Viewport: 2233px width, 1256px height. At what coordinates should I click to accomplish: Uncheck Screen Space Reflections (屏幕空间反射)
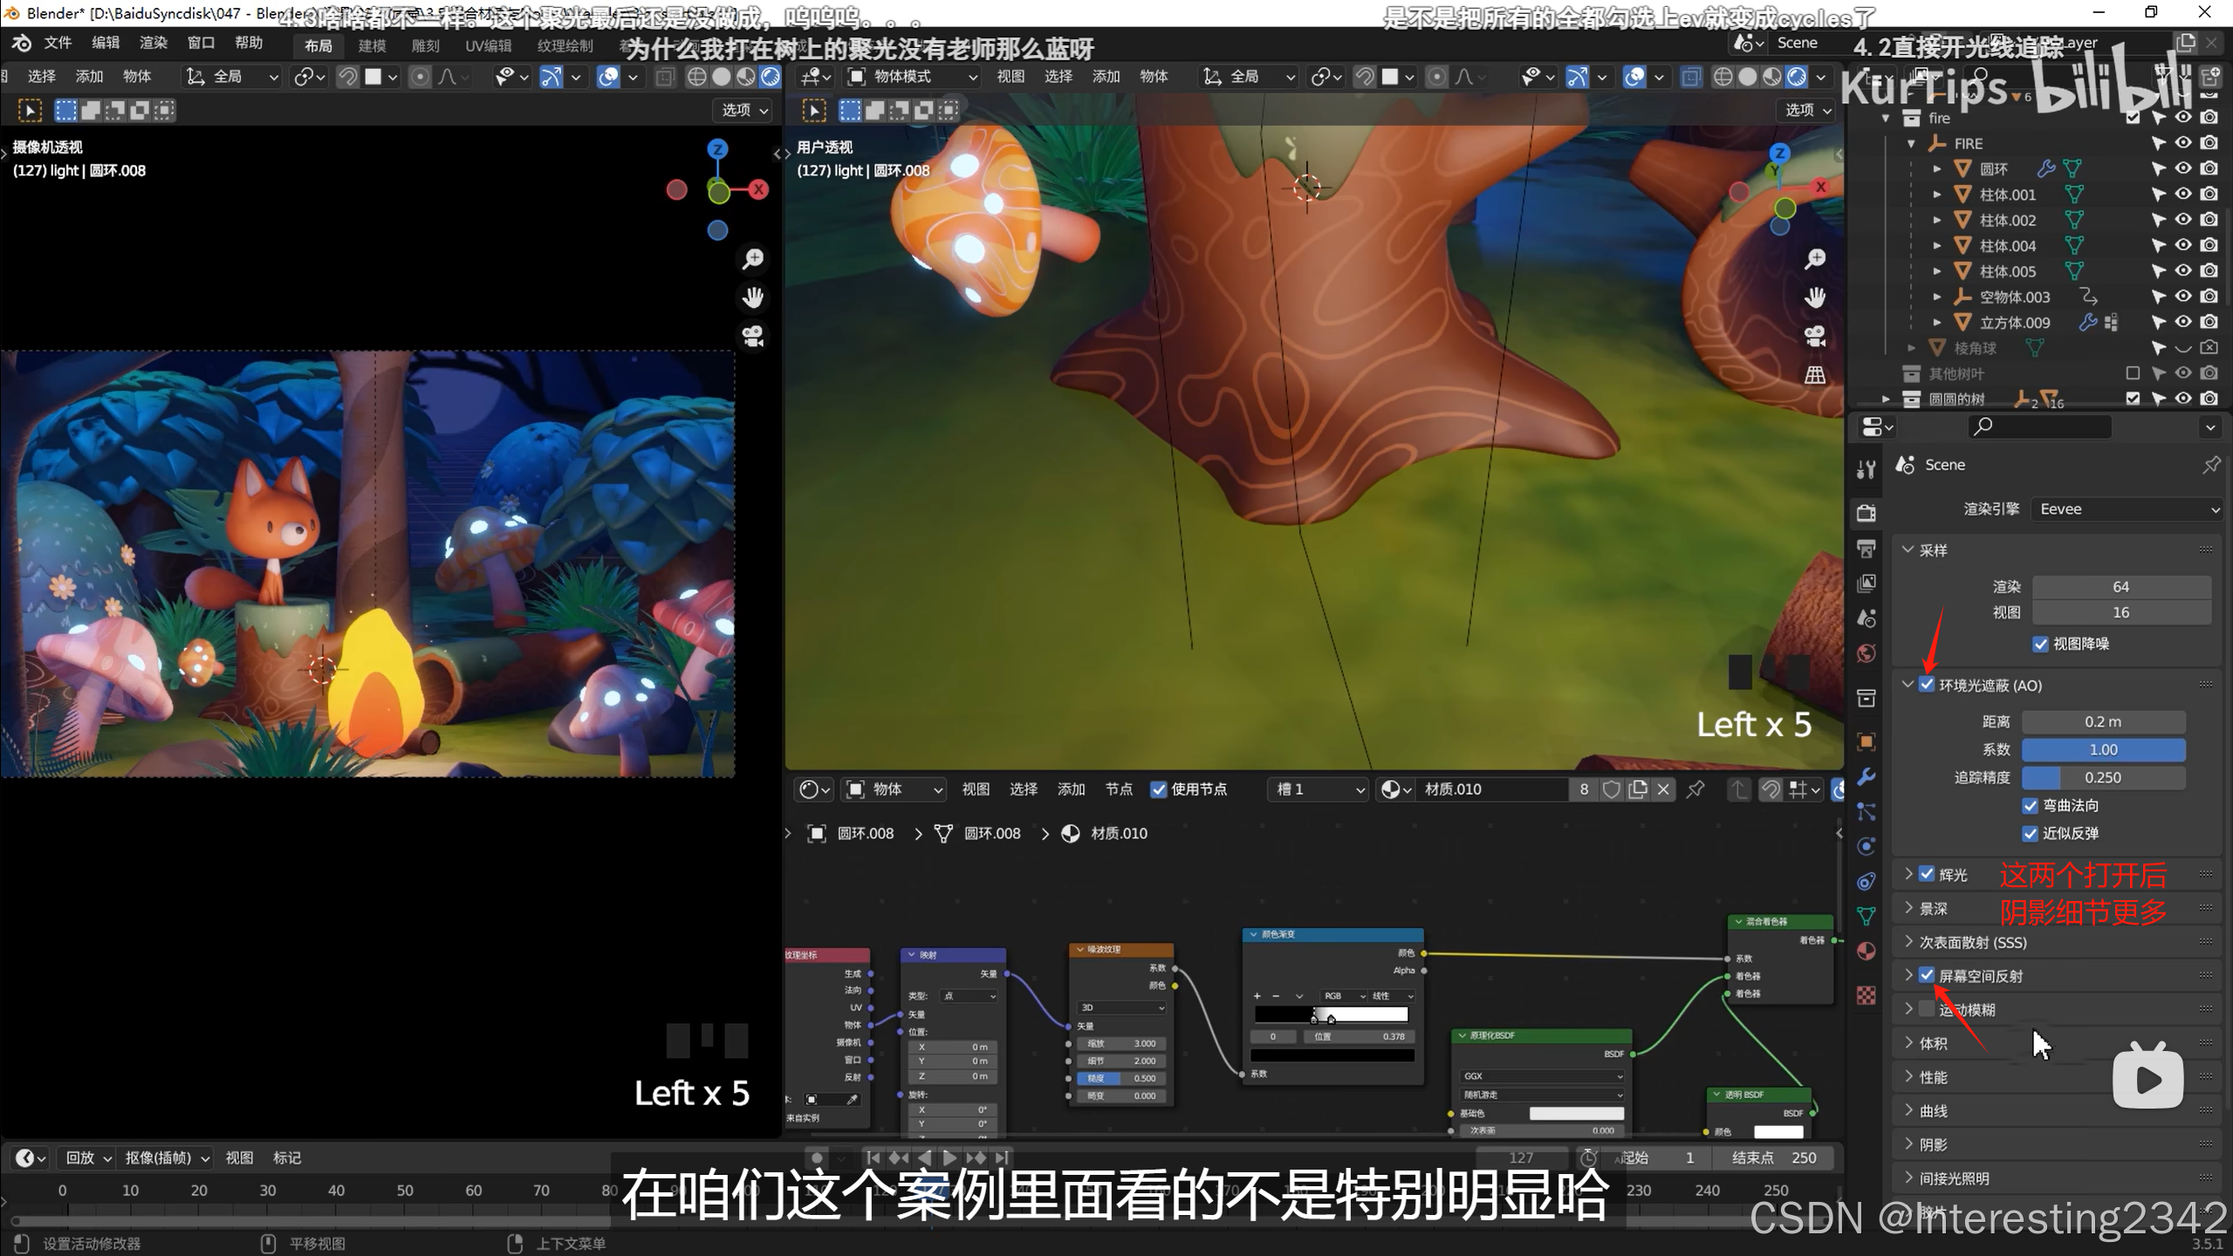tap(1928, 976)
